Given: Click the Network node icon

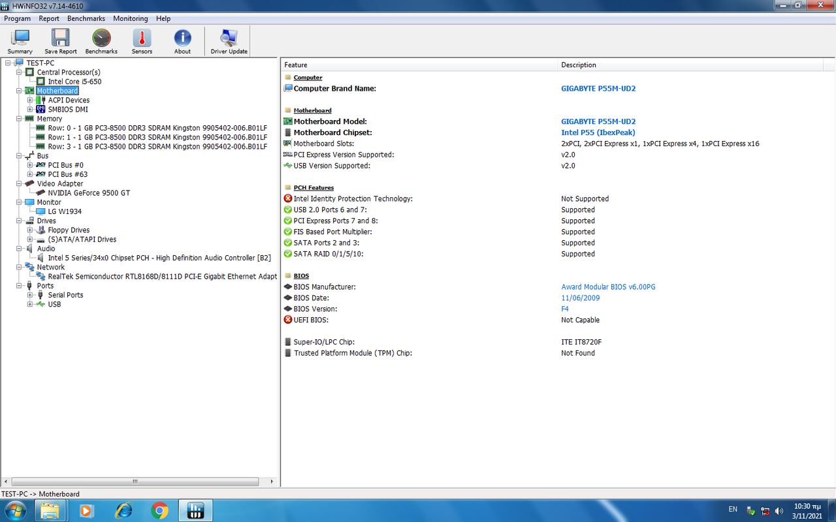Looking at the screenshot, I should (x=29, y=267).
